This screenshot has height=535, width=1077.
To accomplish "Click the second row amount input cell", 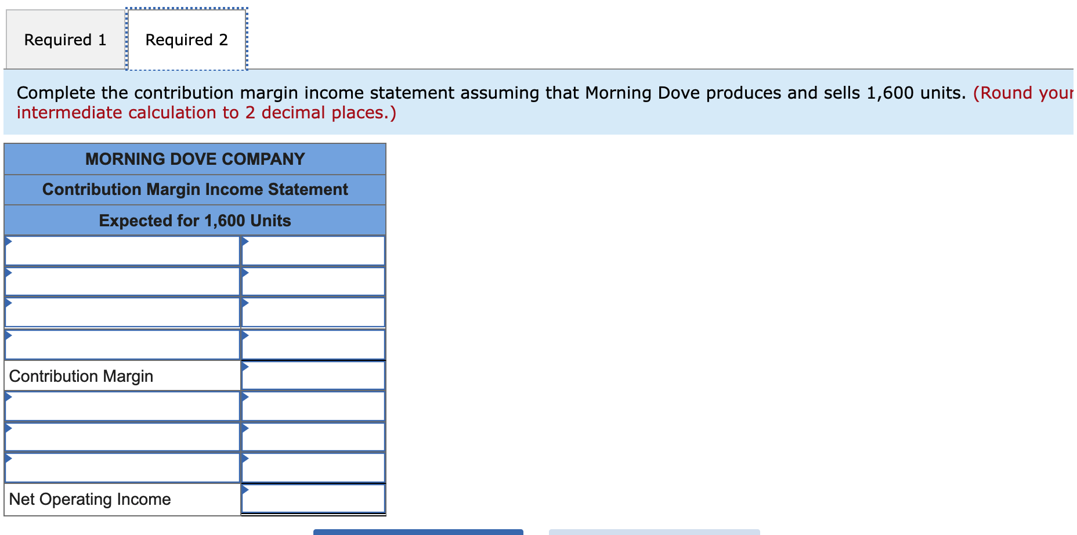I will tap(313, 281).
